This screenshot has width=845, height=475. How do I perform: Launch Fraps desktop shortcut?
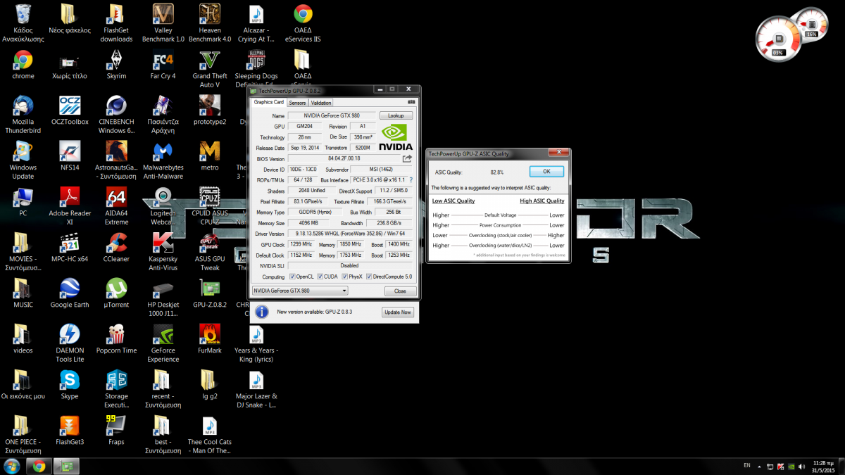tap(116, 429)
